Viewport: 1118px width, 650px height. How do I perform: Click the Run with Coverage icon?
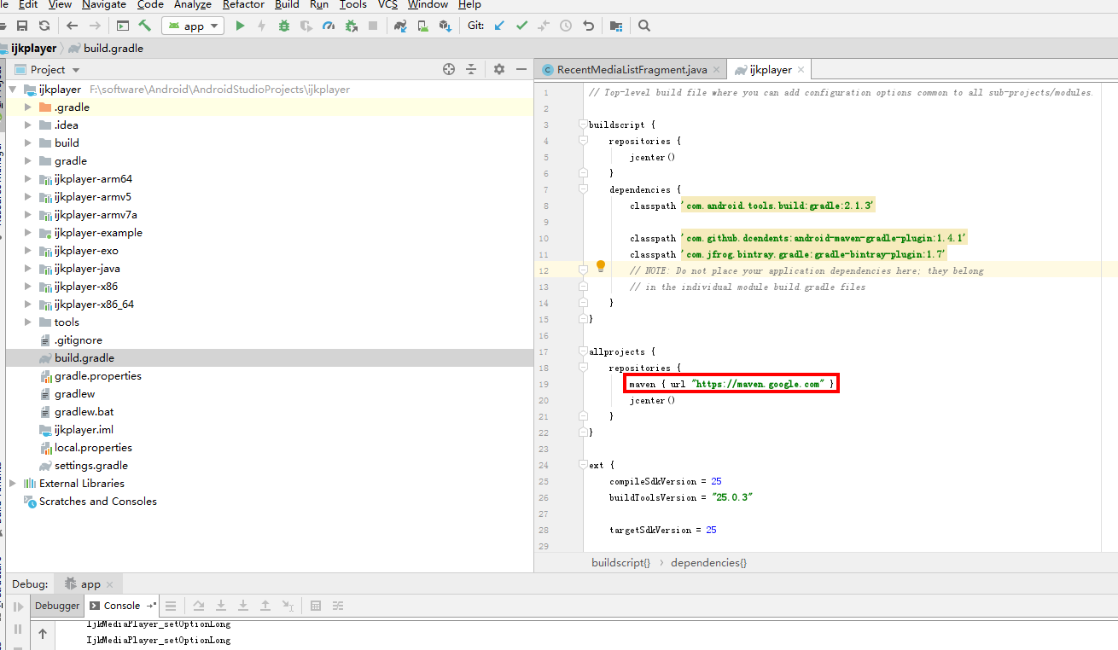(306, 26)
